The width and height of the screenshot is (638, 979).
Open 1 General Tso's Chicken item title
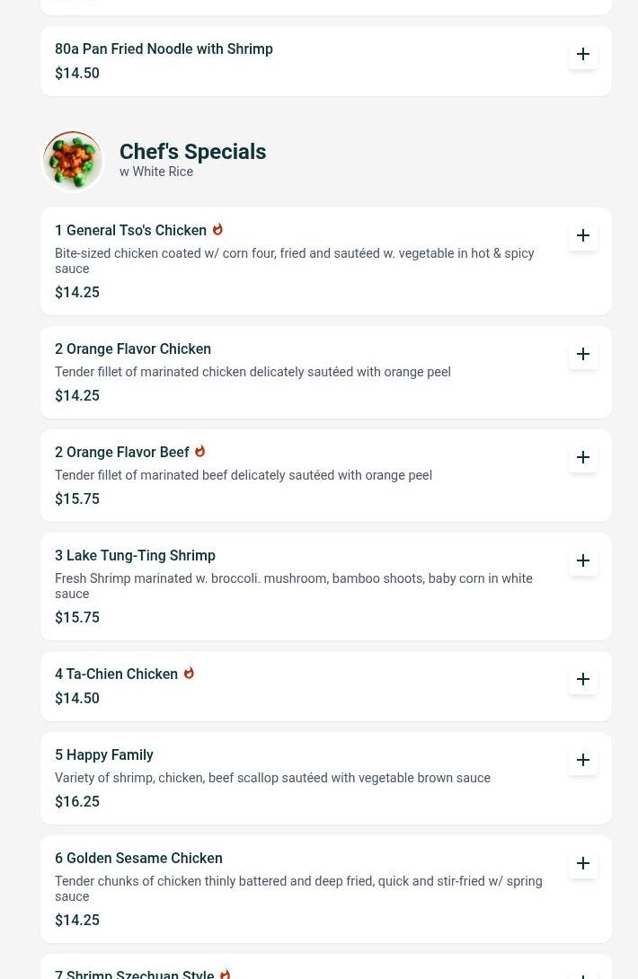tap(130, 231)
